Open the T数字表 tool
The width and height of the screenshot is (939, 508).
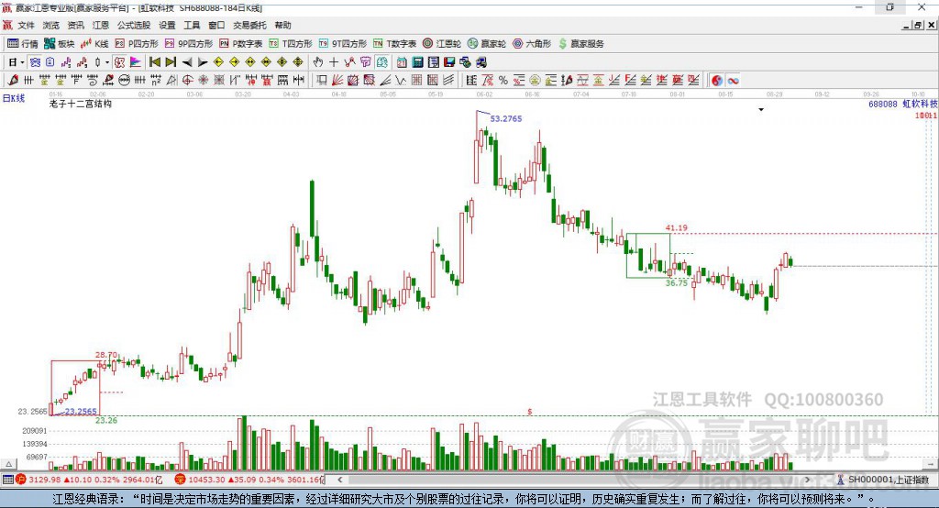tap(394, 44)
